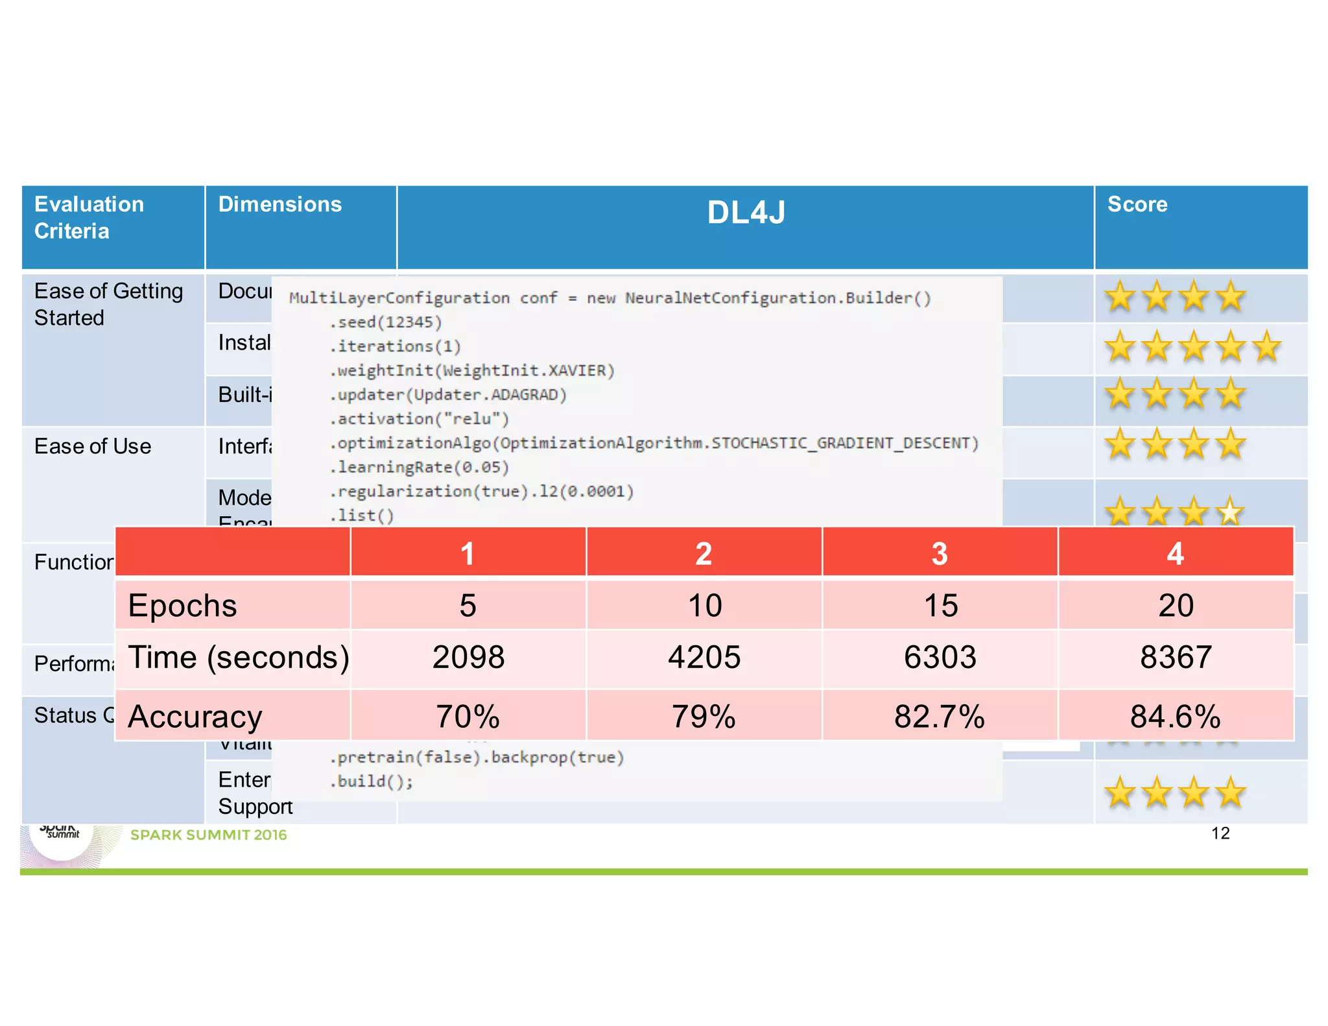Image resolution: width=1328 pixels, height=1026 pixels.
Task: Click '.weightInit(WeightInit.XAVIER)' code line
Action: 471,370
